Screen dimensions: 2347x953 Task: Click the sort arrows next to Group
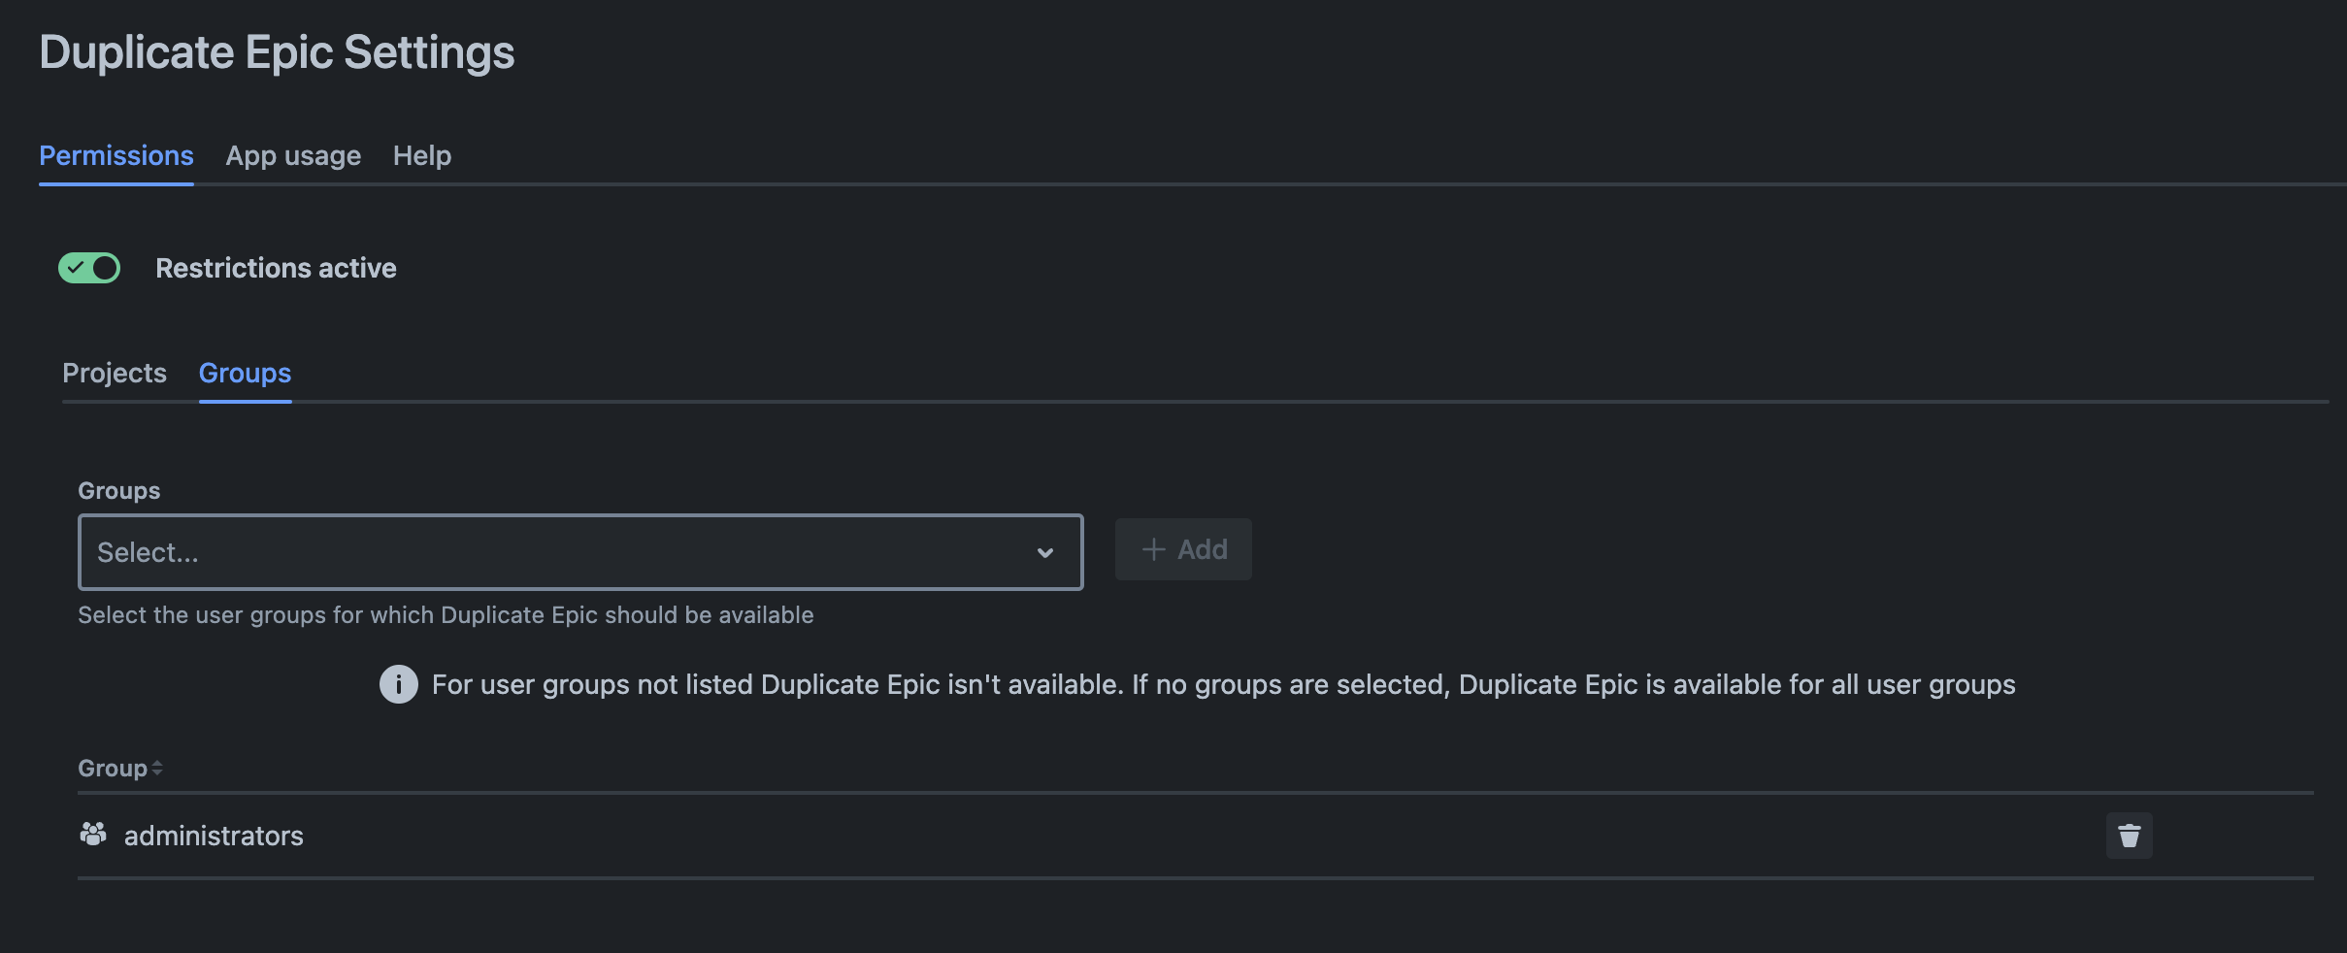pyautogui.click(x=157, y=769)
